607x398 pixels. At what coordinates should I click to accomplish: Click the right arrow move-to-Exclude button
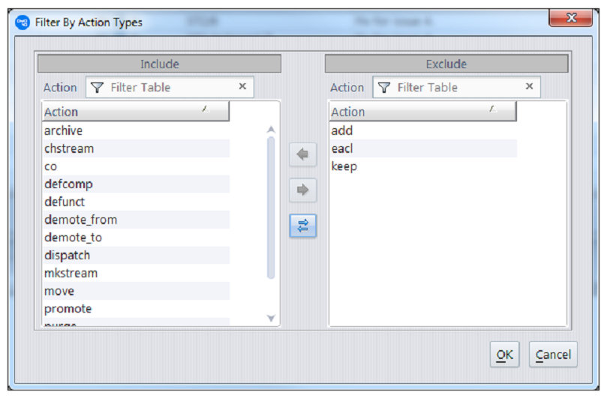pyautogui.click(x=302, y=190)
